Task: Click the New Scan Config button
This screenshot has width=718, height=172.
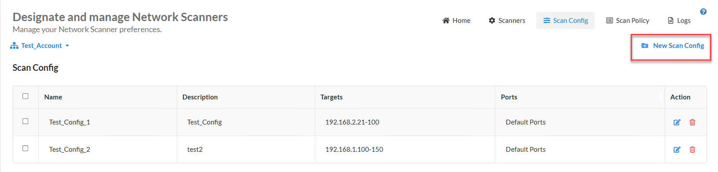Action: [672, 46]
